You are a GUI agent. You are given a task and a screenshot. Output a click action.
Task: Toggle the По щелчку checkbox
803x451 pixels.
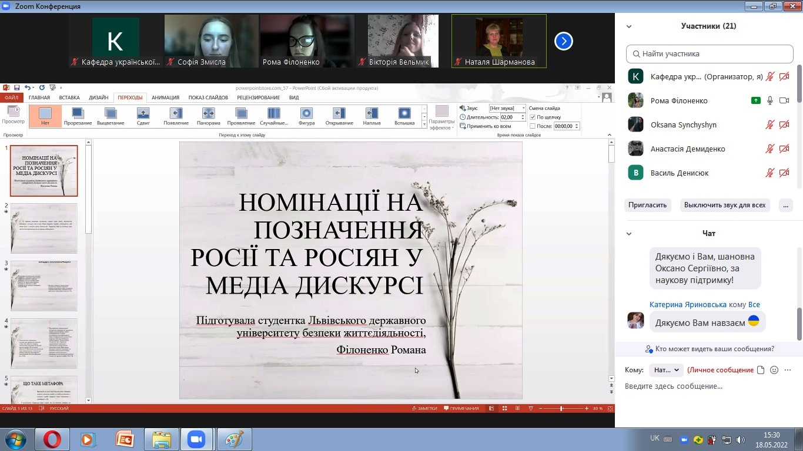pos(533,117)
